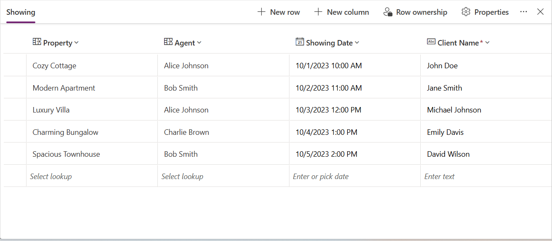This screenshot has height=241, width=552.
Task: Click the New row button label
Action: pos(285,12)
